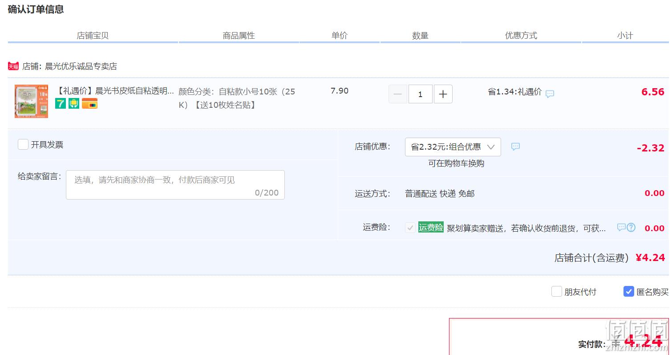Click the 聚划算卖家赠送 insurance description text
The image size is (672, 355).
tap(526, 229)
